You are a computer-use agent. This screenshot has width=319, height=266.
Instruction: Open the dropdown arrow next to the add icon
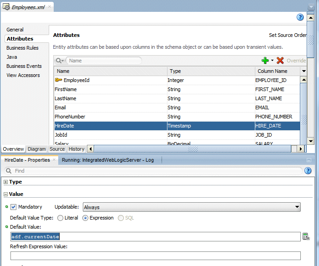pos(272,61)
